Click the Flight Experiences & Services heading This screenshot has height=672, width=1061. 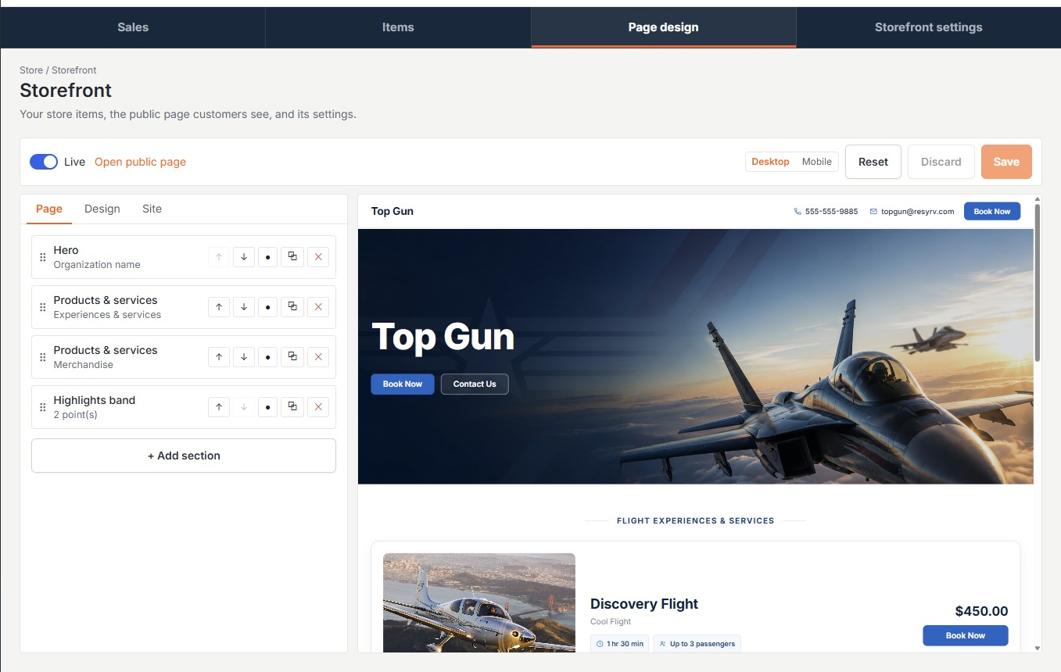coord(695,520)
